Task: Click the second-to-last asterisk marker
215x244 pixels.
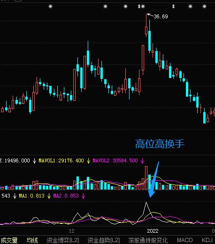Action: [x=190, y=7]
